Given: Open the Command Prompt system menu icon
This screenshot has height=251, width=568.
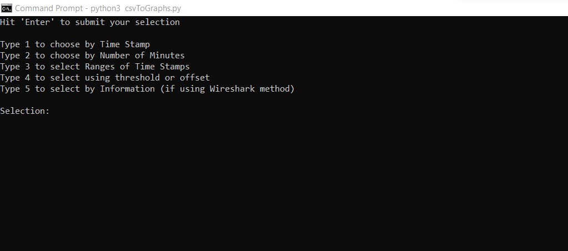Looking at the screenshot, I should tap(7, 8).
